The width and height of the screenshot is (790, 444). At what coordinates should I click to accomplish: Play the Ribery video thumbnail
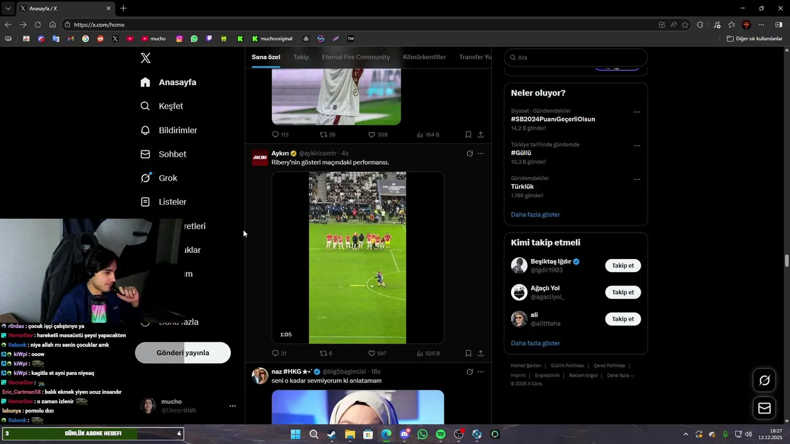tap(358, 258)
